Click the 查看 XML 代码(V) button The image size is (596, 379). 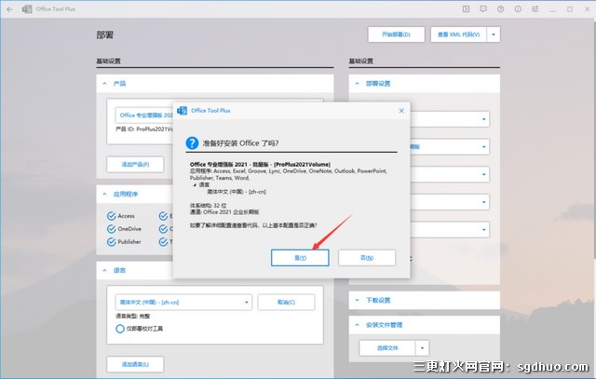coord(458,34)
